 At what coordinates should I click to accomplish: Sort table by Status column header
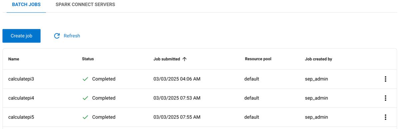click(x=88, y=59)
